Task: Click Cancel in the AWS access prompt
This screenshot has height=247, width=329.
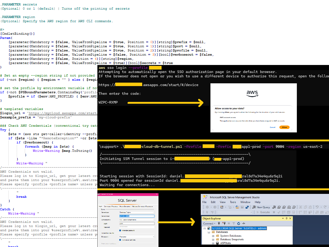Action: 272,127
